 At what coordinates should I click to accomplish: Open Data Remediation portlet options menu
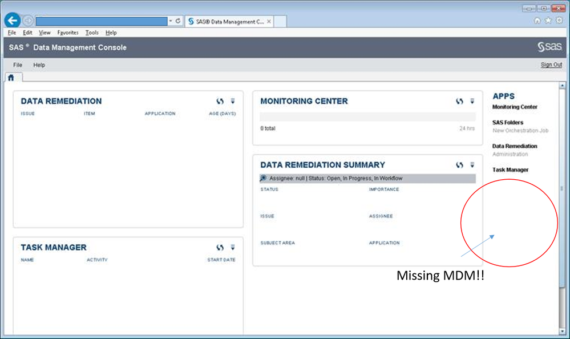point(233,101)
